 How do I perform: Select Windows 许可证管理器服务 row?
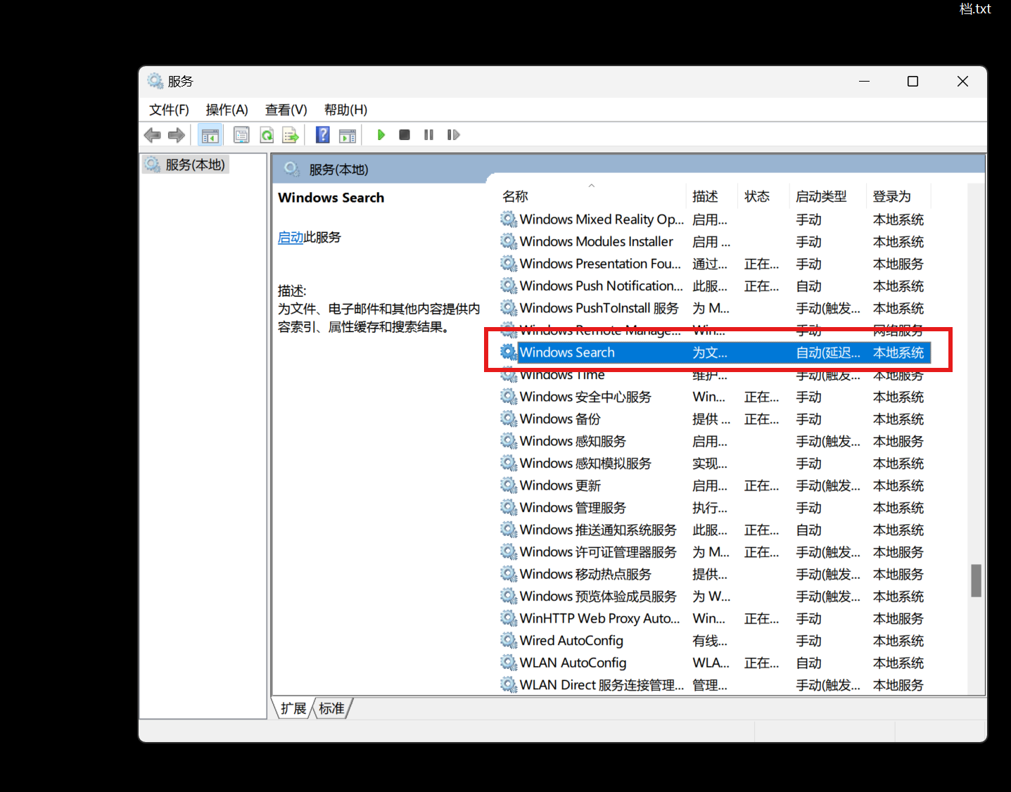point(714,552)
